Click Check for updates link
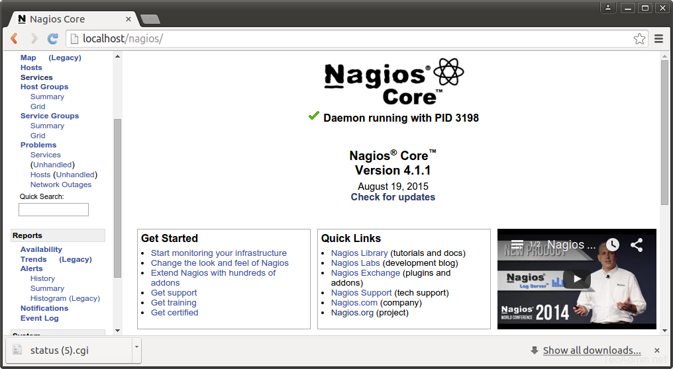 (x=393, y=197)
